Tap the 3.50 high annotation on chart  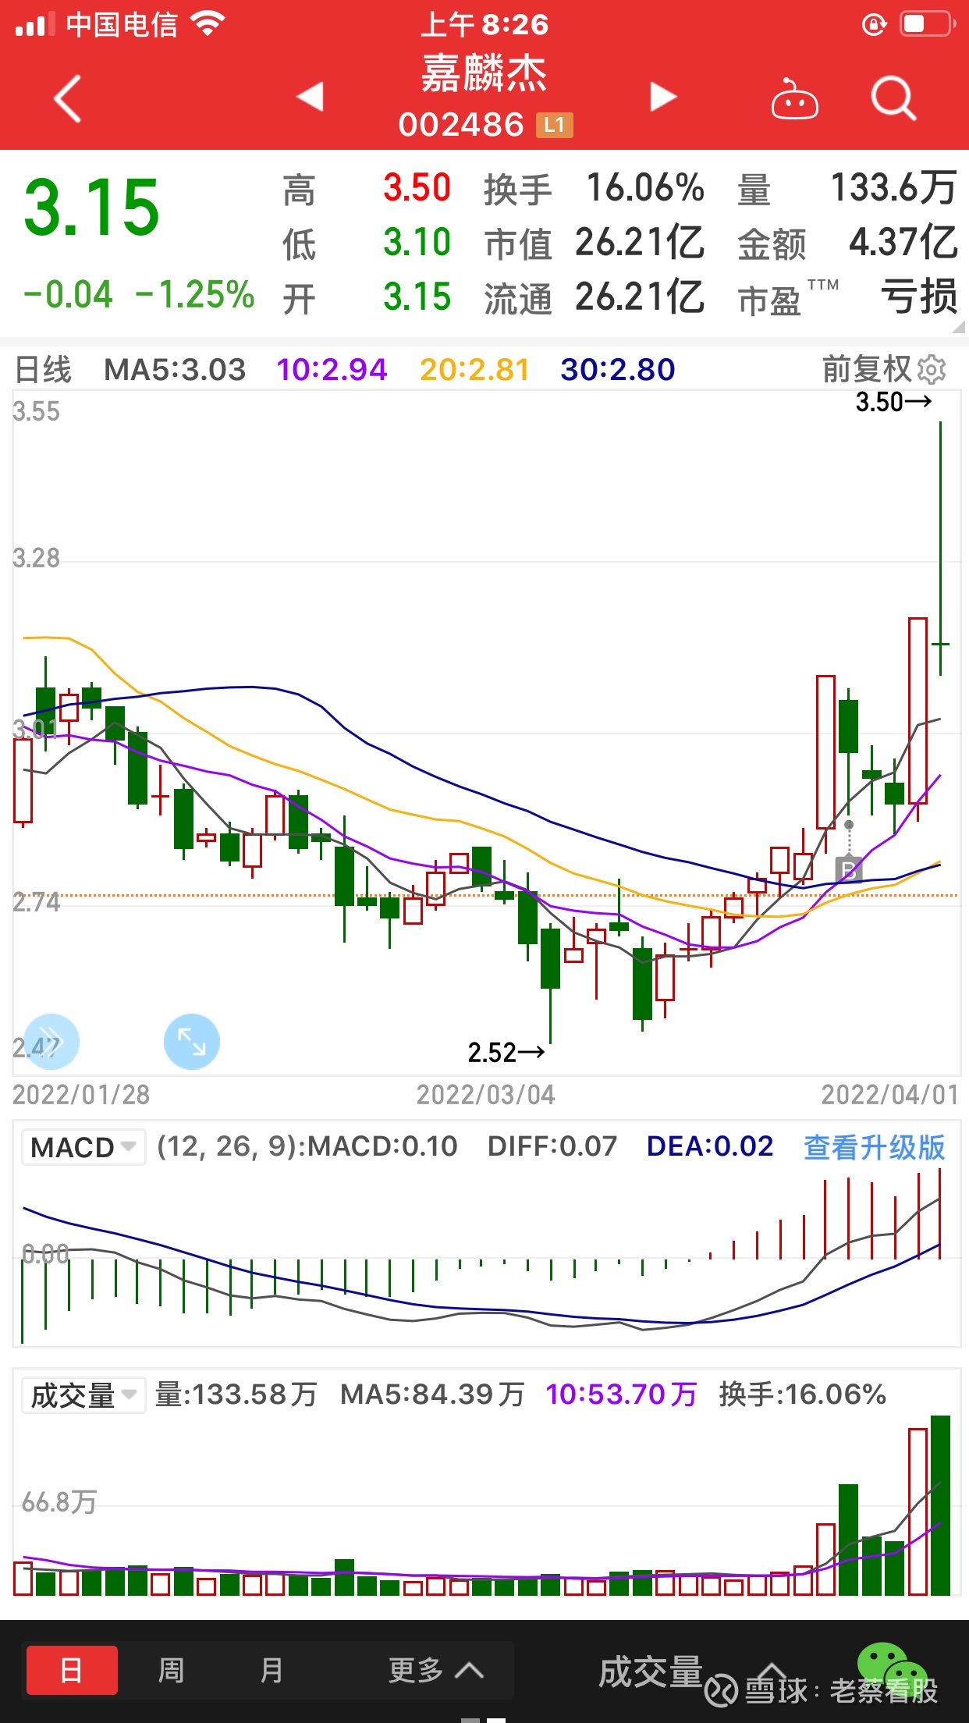tap(893, 402)
